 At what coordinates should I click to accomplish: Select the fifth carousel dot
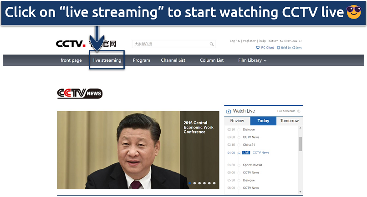tap(209, 183)
